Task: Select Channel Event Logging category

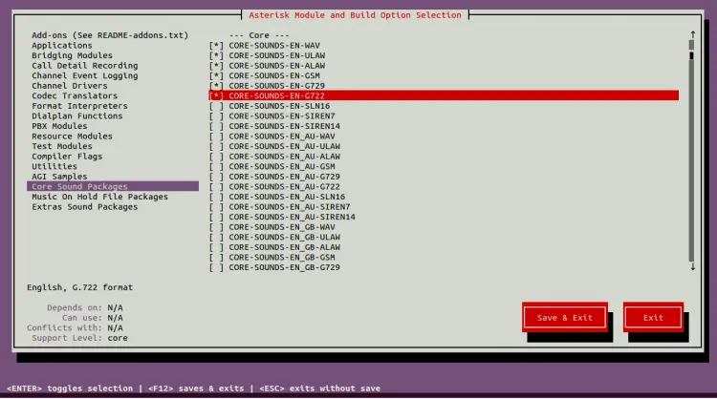Action: [x=84, y=75]
